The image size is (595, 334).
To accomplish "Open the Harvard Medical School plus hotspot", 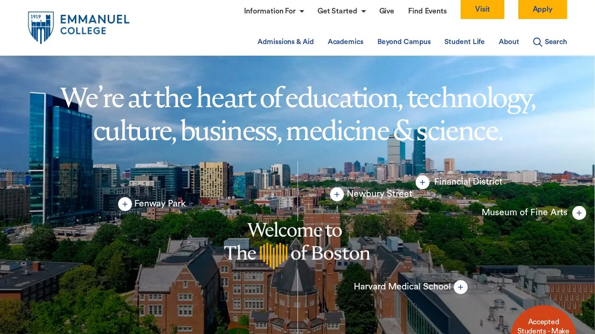I will pos(461,287).
